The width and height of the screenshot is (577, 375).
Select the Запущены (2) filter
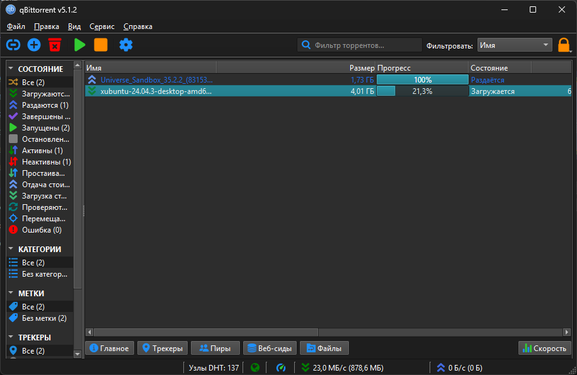[x=40, y=128]
